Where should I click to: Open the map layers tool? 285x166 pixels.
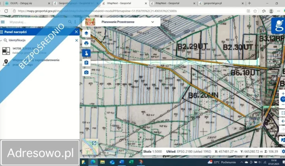pos(86,33)
